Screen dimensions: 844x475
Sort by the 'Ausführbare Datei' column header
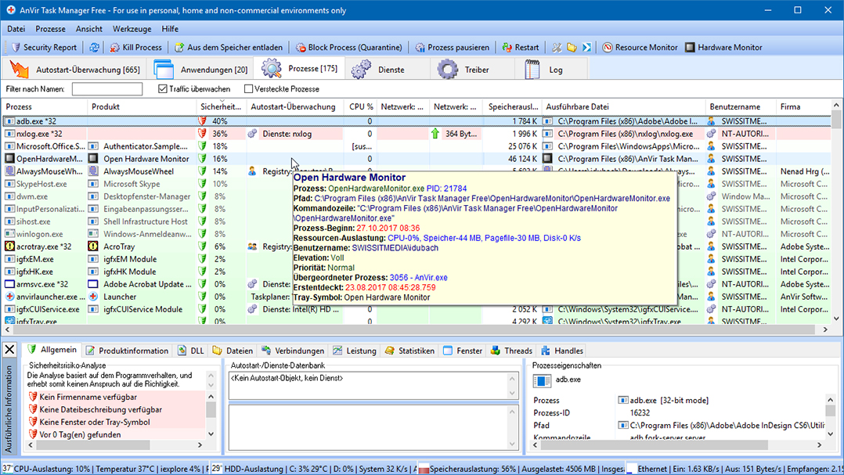click(623, 106)
